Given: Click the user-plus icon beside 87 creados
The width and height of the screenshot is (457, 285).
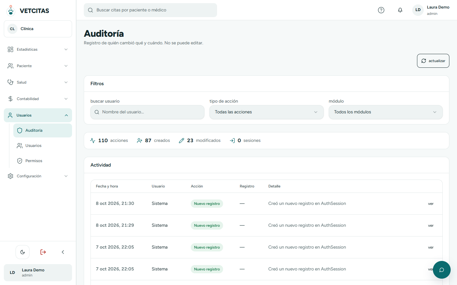Looking at the screenshot, I should (x=139, y=141).
